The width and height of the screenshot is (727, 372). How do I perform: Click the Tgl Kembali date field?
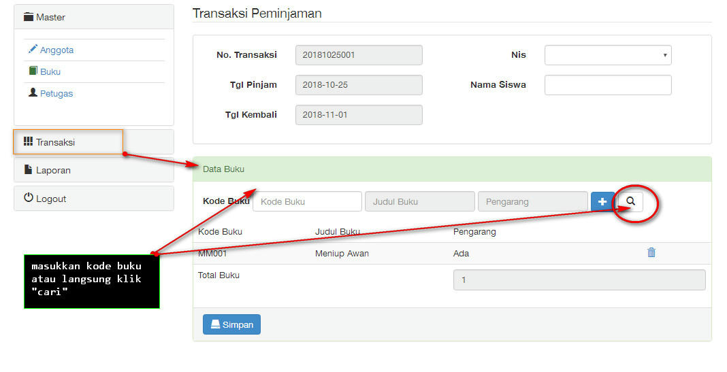point(359,115)
